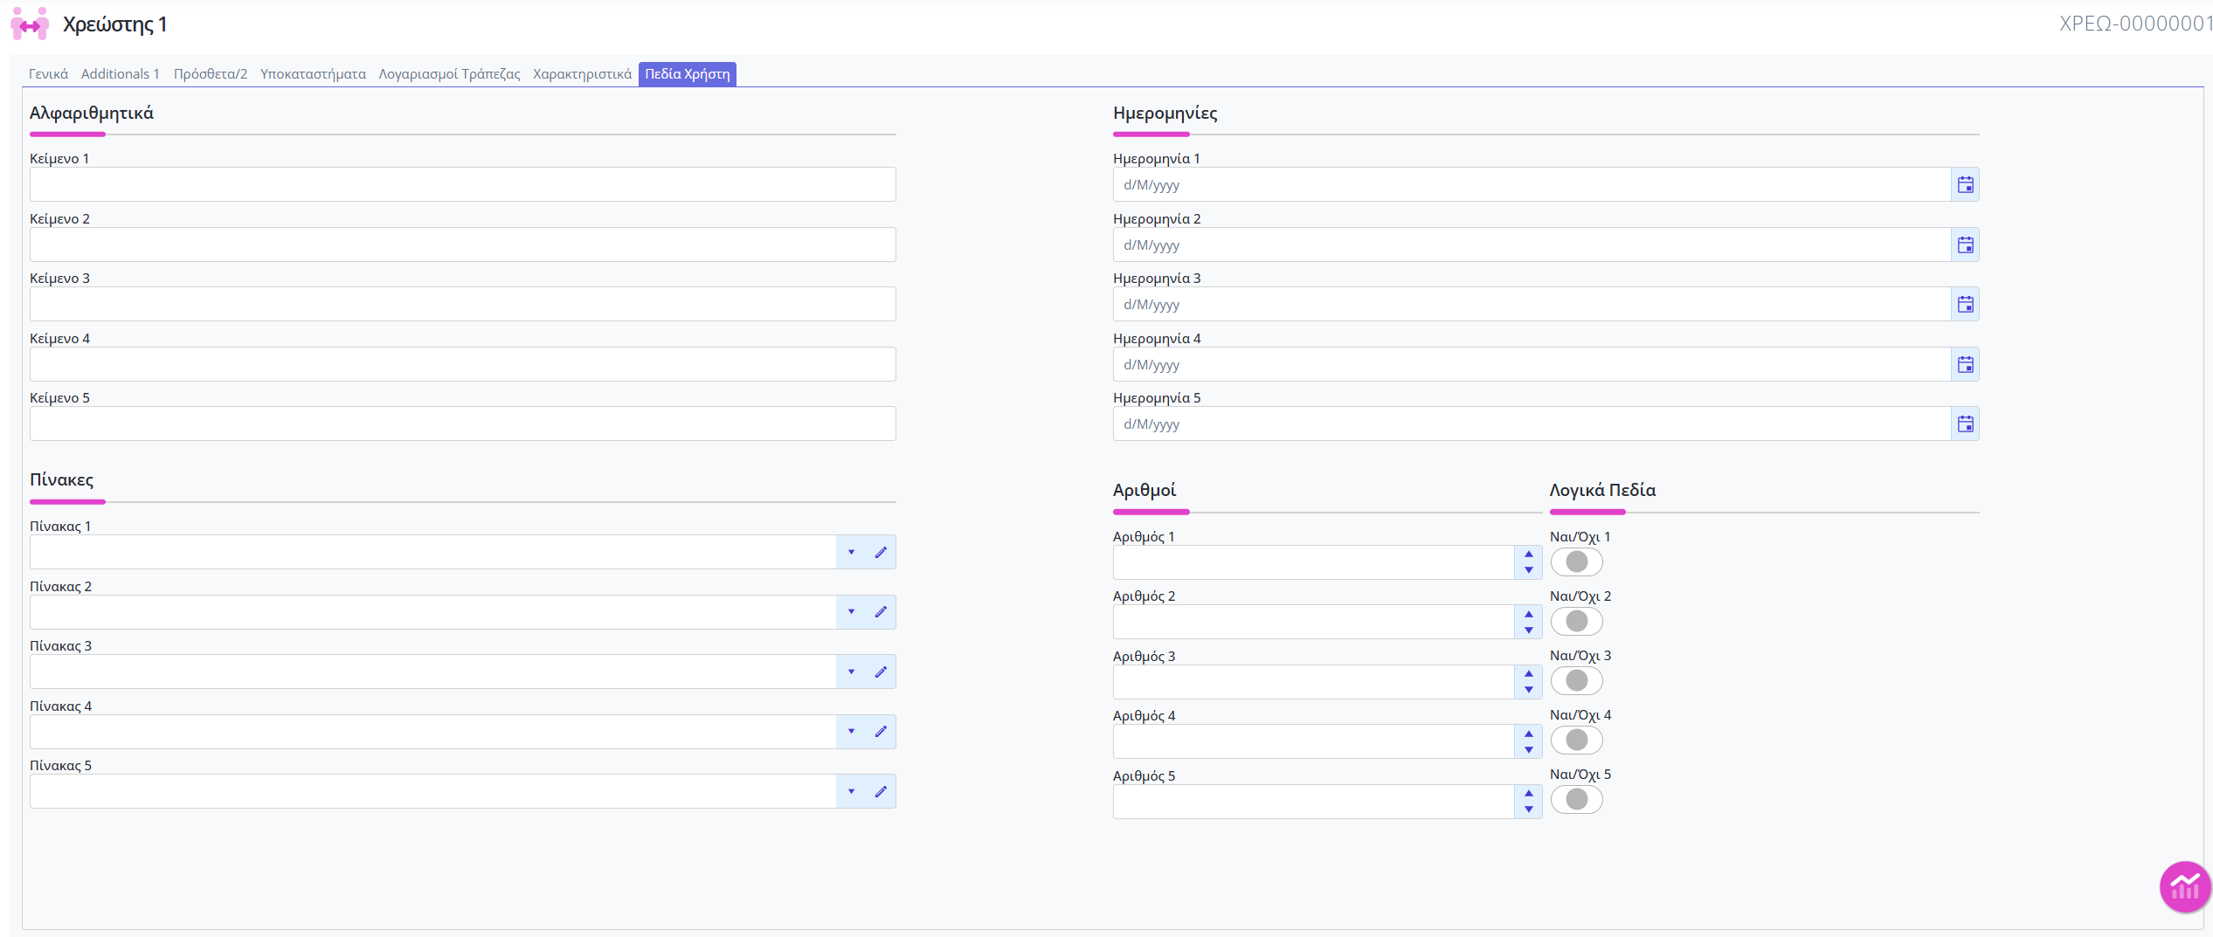2213x937 pixels.
Task: Increase Αριθμός 2 with the up arrow
Action: [1528, 614]
